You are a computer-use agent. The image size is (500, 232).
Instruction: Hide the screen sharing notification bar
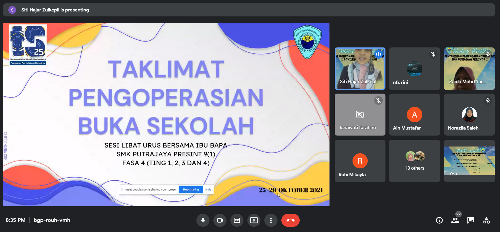[208, 190]
